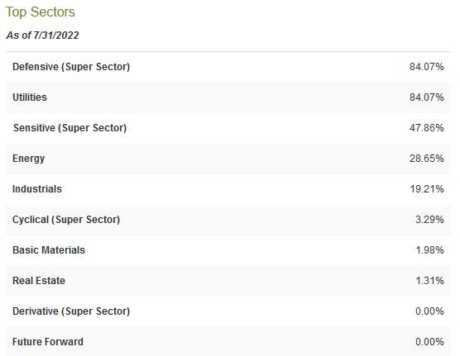Select the Cyclical (Super Sector) label
Screen dimensions: 460x356
point(66,220)
